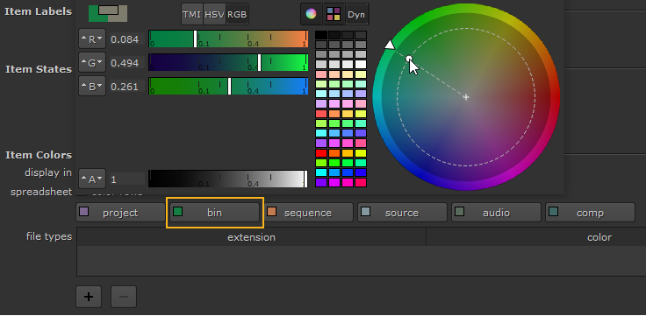Select the extension column header
646x316 pixels.
(x=251, y=237)
